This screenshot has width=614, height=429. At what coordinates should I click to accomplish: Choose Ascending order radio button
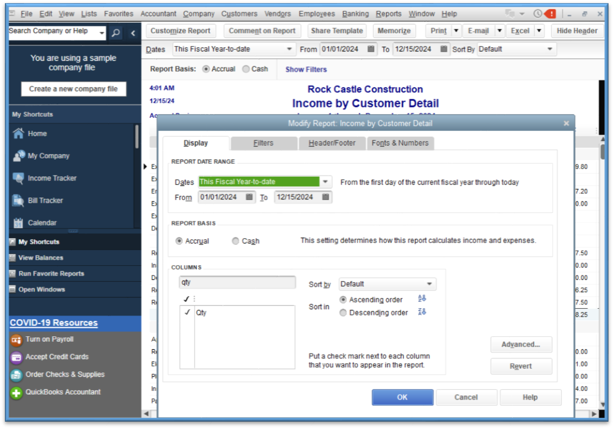click(x=343, y=300)
